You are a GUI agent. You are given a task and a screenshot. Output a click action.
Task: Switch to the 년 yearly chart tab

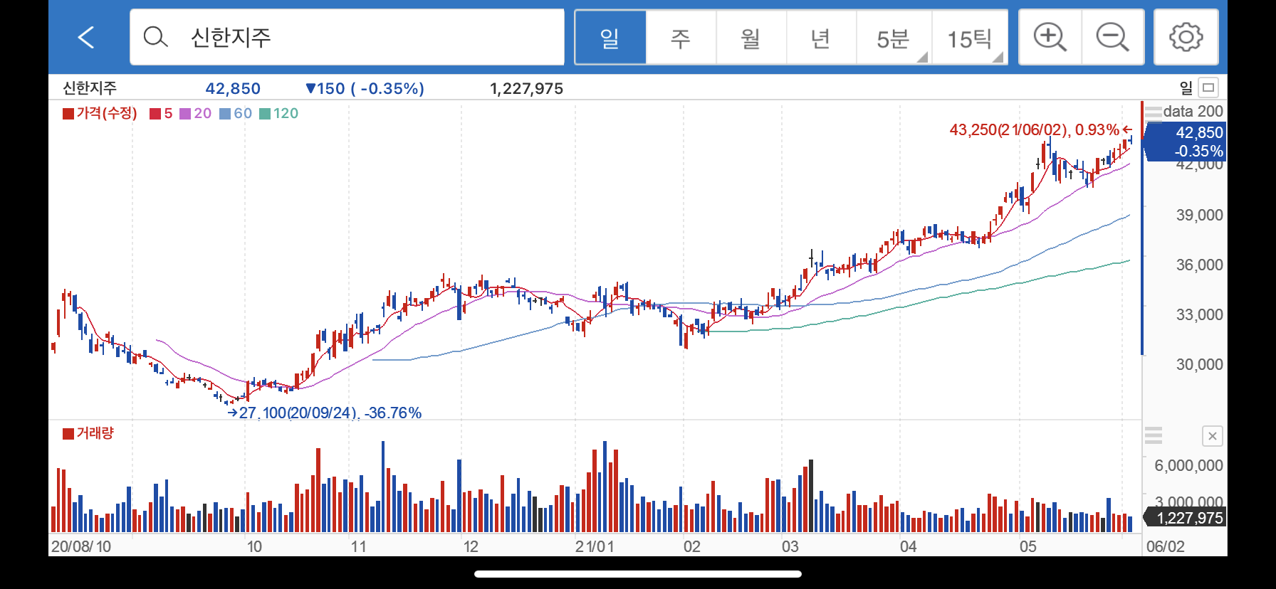[821, 37]
